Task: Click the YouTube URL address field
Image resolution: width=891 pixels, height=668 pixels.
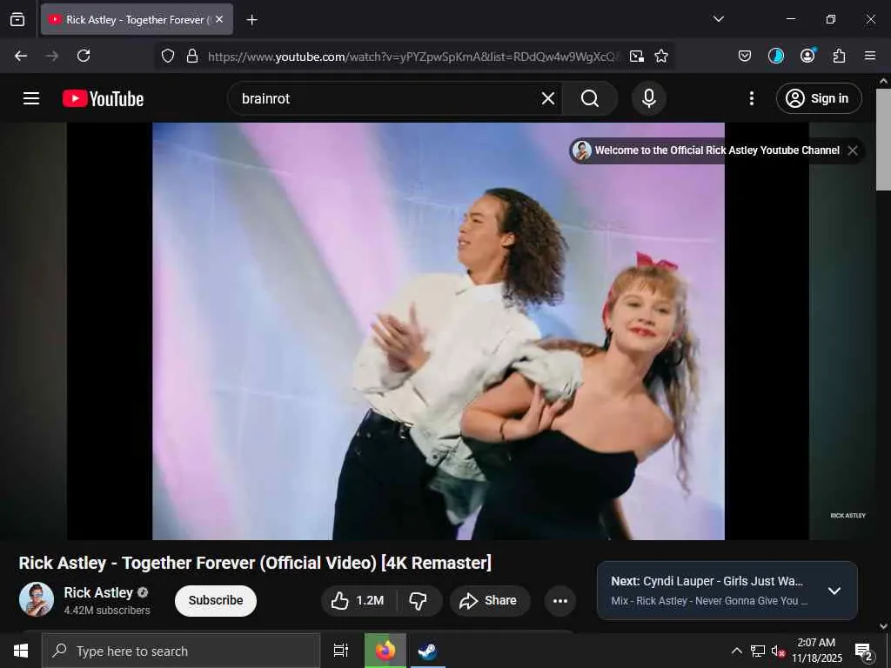Action: coord(413,57)
